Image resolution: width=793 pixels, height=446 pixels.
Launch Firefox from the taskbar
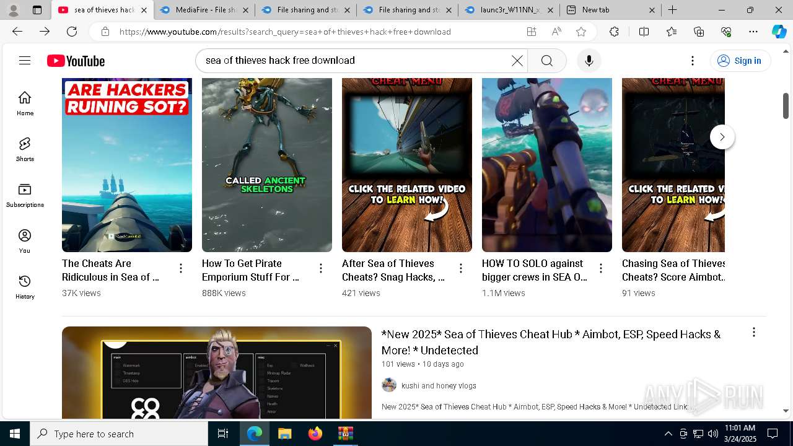(x=315, y=434)
